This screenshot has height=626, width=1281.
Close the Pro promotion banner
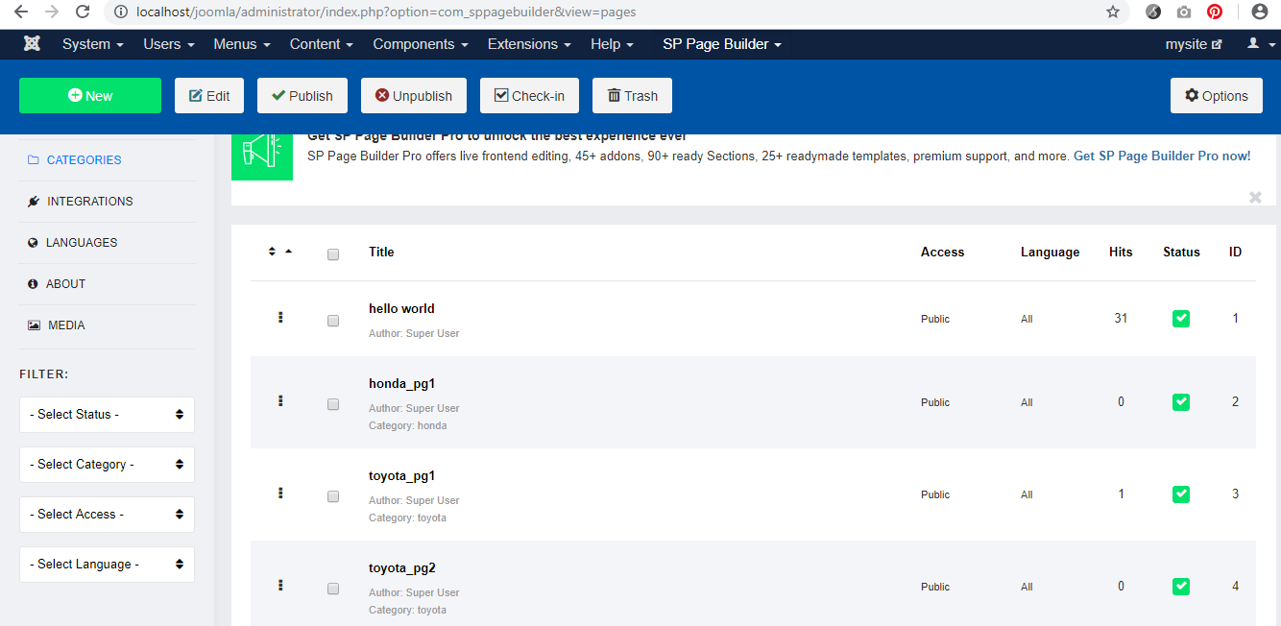pyautogui.click(x=1255, y=198)
